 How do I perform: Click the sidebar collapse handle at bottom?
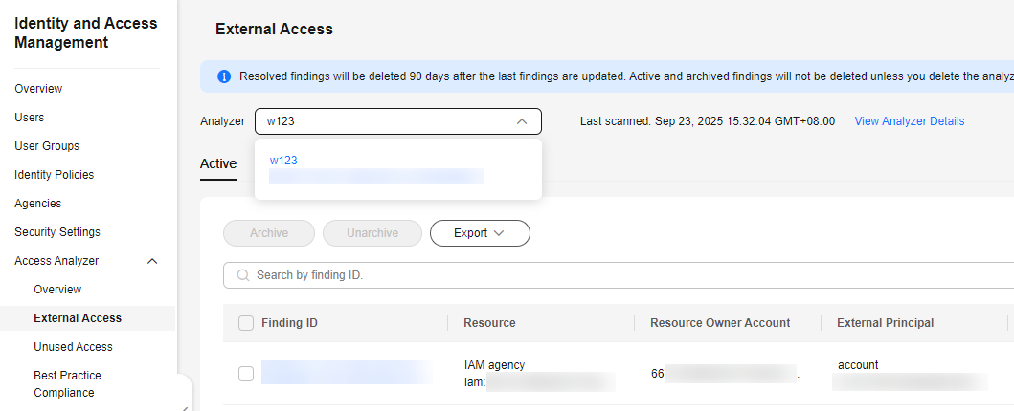184,403
